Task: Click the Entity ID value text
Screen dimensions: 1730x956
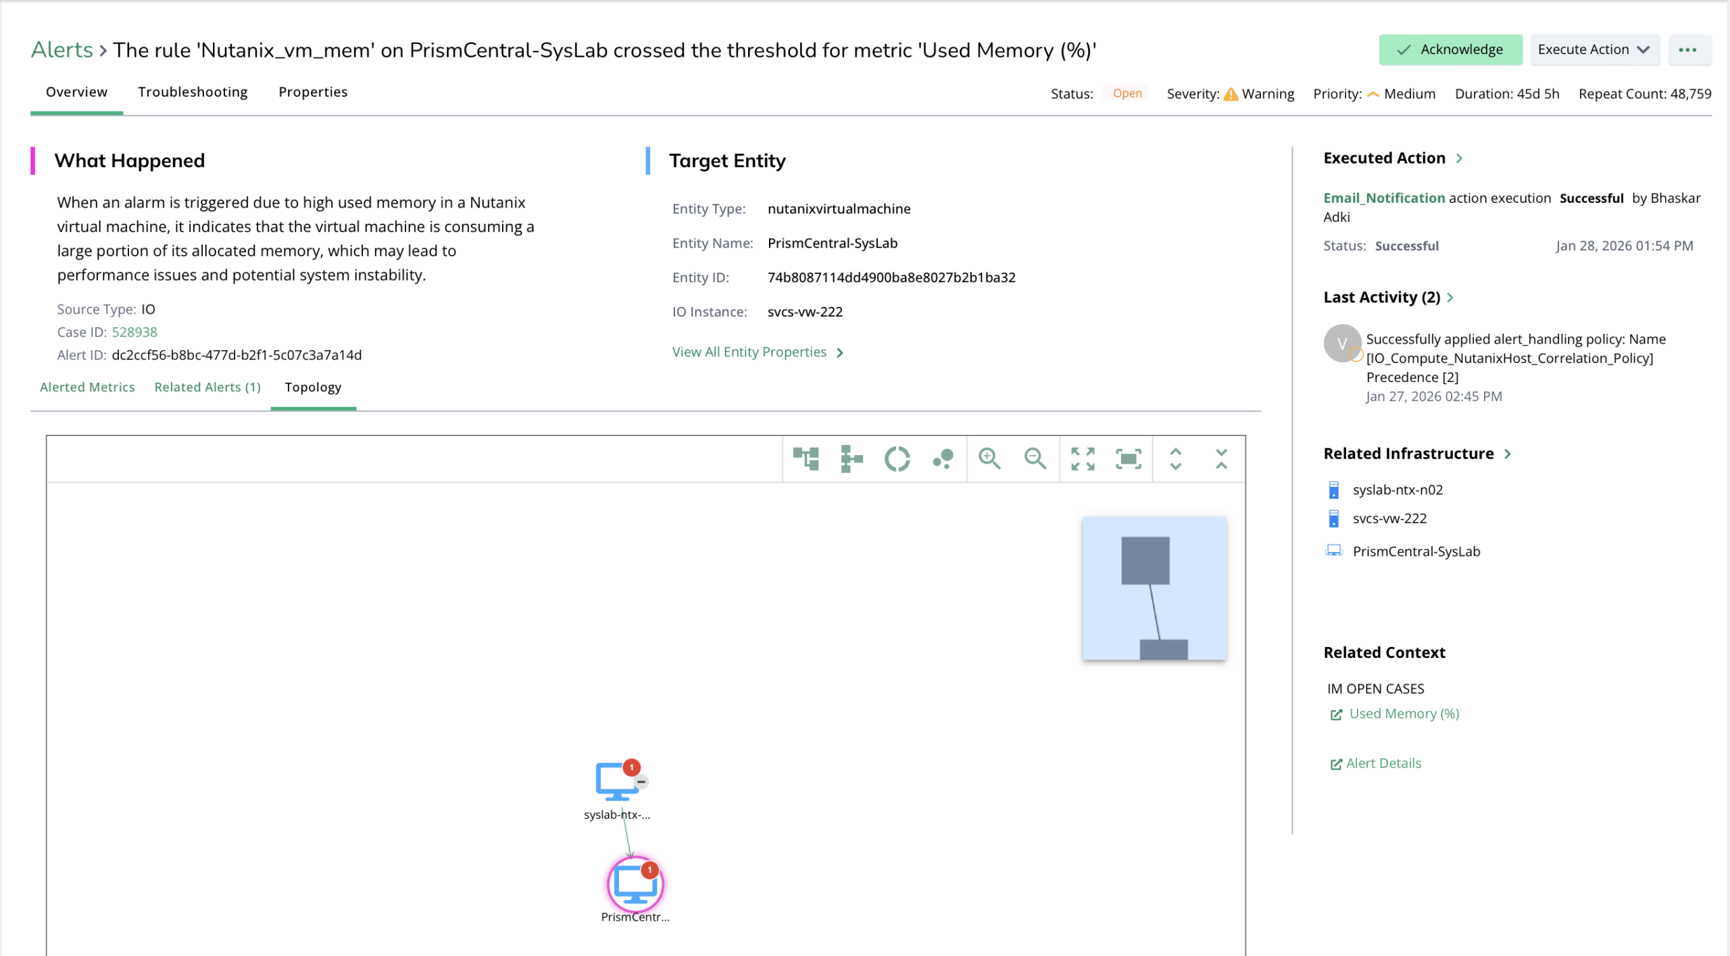Action: click(x=891, y=277)
